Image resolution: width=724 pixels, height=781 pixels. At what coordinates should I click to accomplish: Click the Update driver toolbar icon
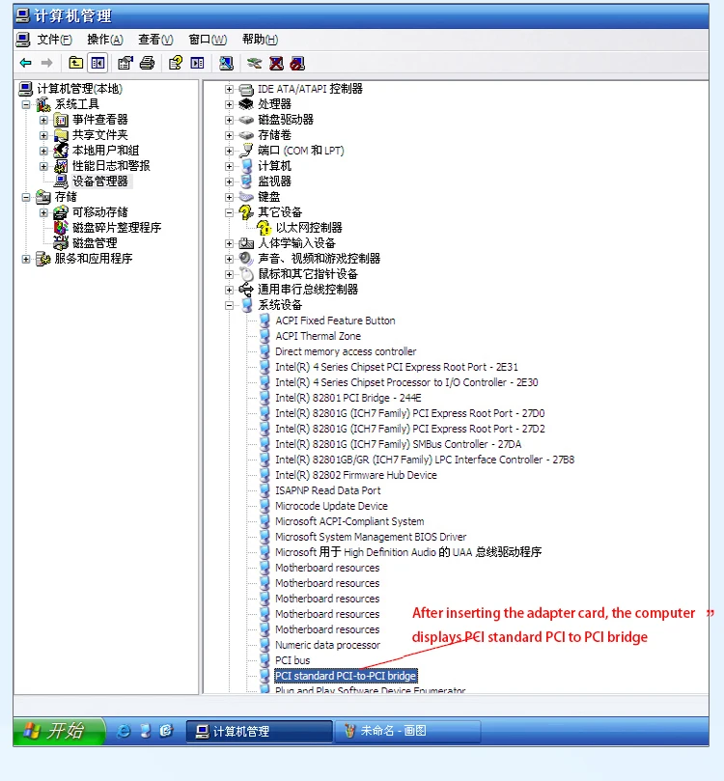click(x=254, y=63)
